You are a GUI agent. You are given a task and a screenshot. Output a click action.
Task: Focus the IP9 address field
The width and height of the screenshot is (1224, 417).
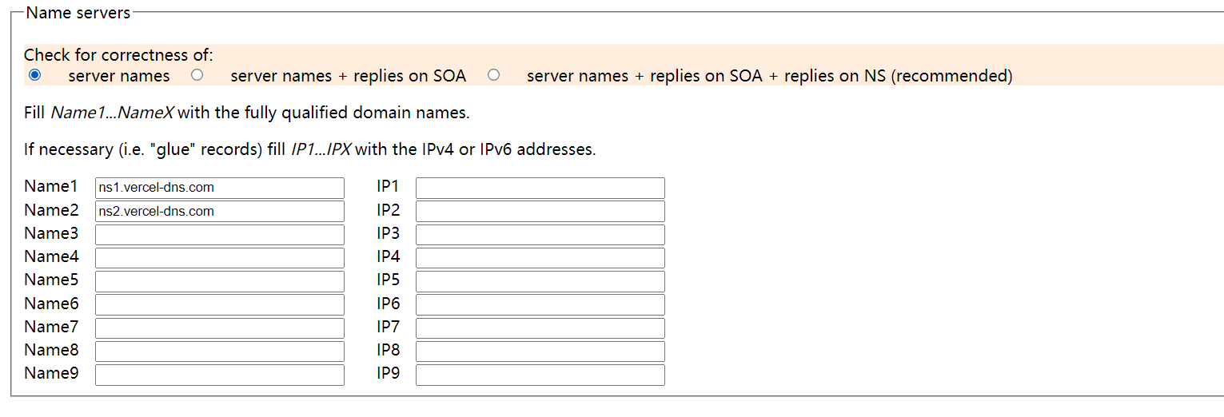click(540, 375)
